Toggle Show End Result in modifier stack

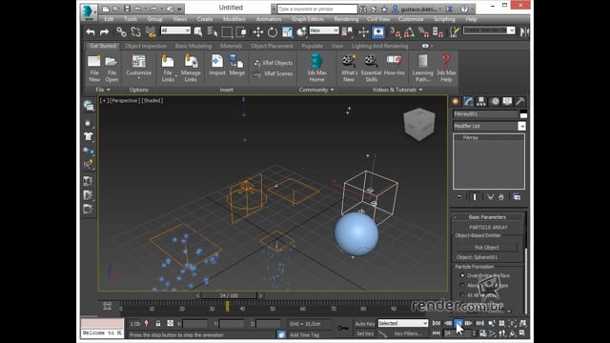pos(475,197)
